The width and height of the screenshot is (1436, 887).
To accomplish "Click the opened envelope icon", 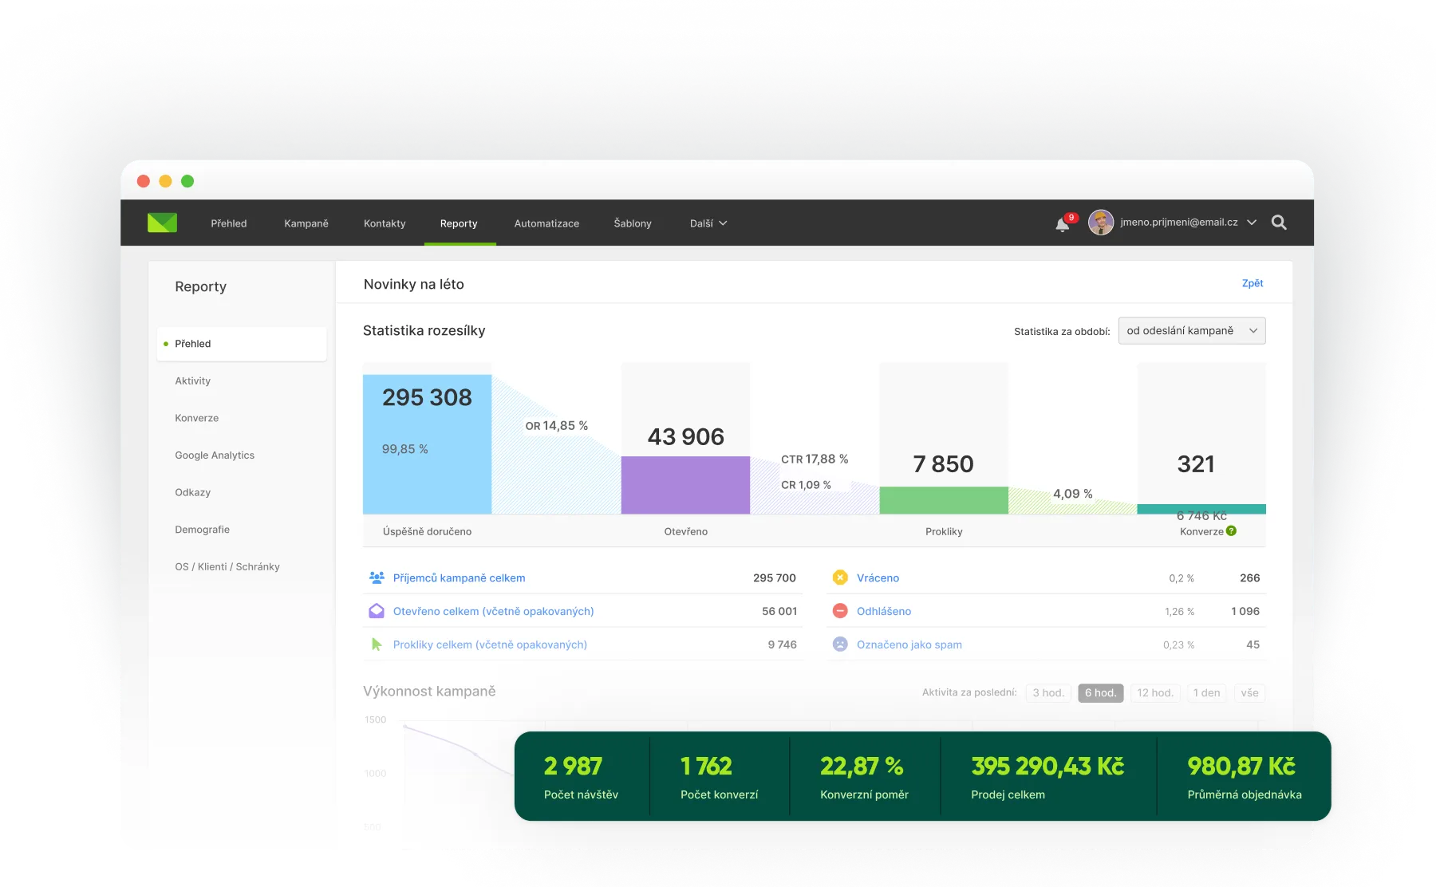I will point(377,611).
